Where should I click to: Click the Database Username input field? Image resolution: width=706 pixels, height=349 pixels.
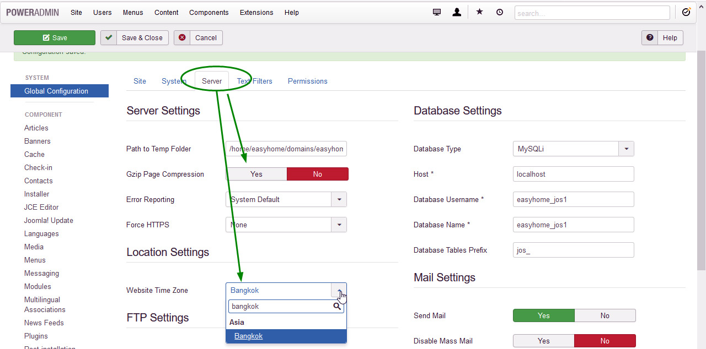573,199
